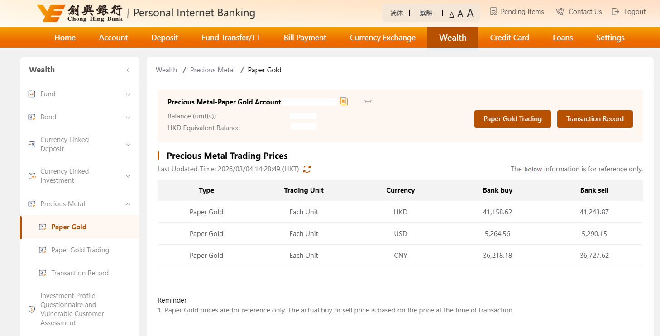
Task: Click the refresh prices icon
Action: 307,169
